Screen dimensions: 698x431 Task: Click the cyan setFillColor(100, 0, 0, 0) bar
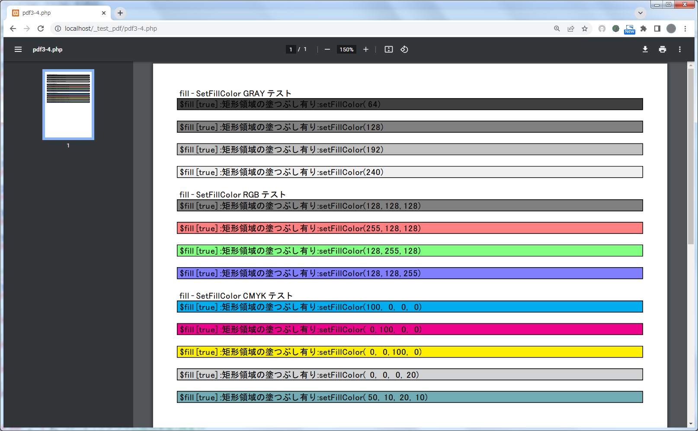tap(410, 306)
